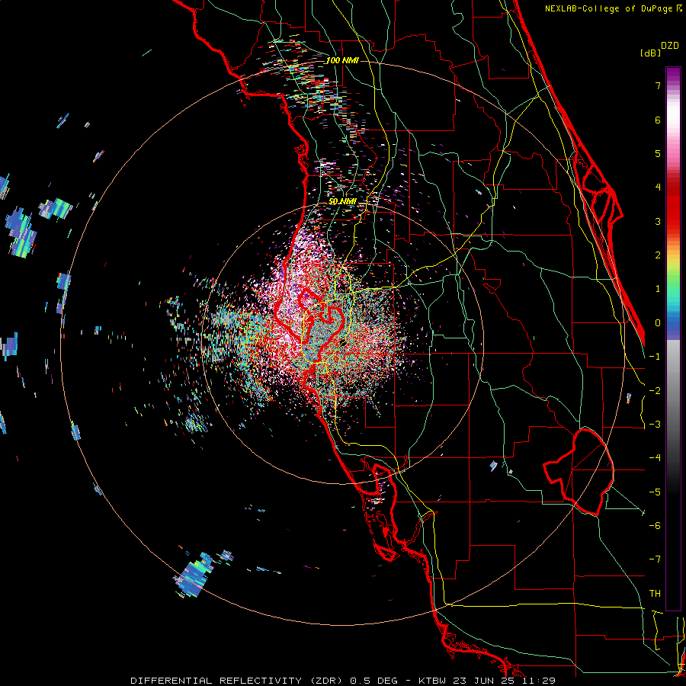Click the KTBW station identifier in the caption
686x686 pixels.
click(x=432, y=681)
